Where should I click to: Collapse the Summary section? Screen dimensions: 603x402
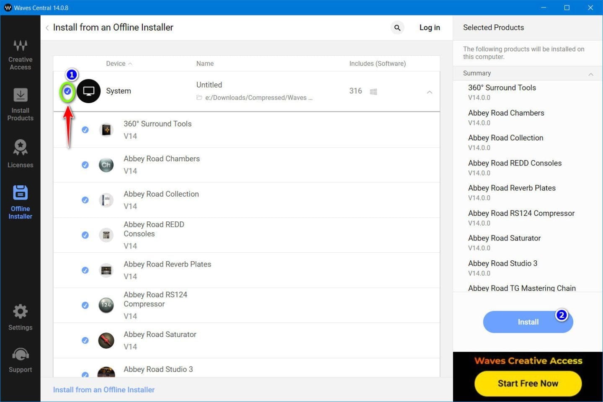591,74
